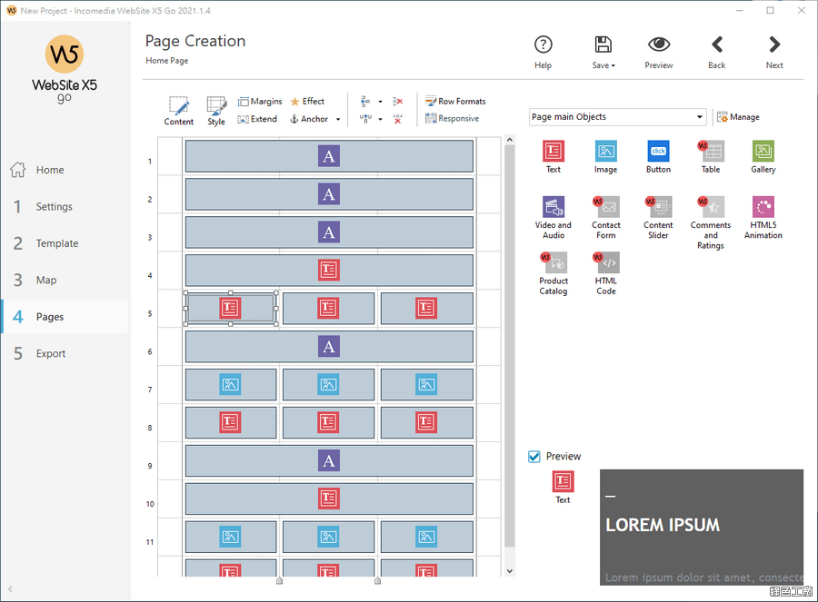Apply an Effect to the object
This screenshot has width=818, height=602.
pos(307,101)
